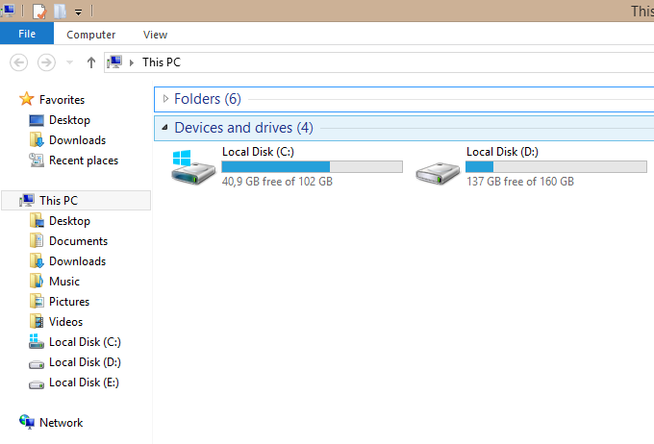Open Desktop under Favorites
The height and width of the screenshot is (444, 654).
(69, 120)
